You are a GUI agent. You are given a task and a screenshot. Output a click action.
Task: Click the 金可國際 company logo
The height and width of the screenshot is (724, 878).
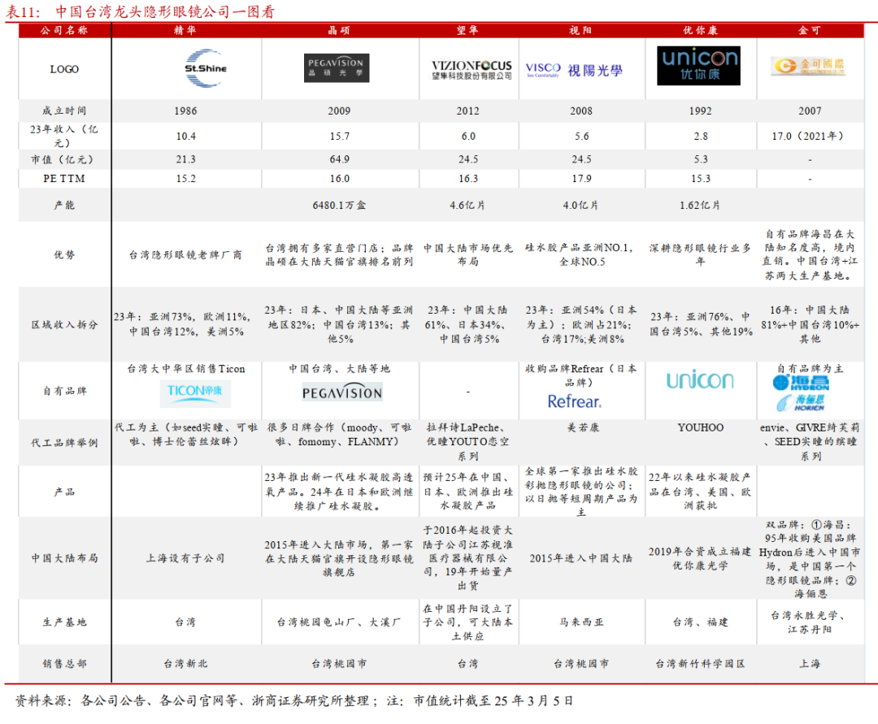808,66
